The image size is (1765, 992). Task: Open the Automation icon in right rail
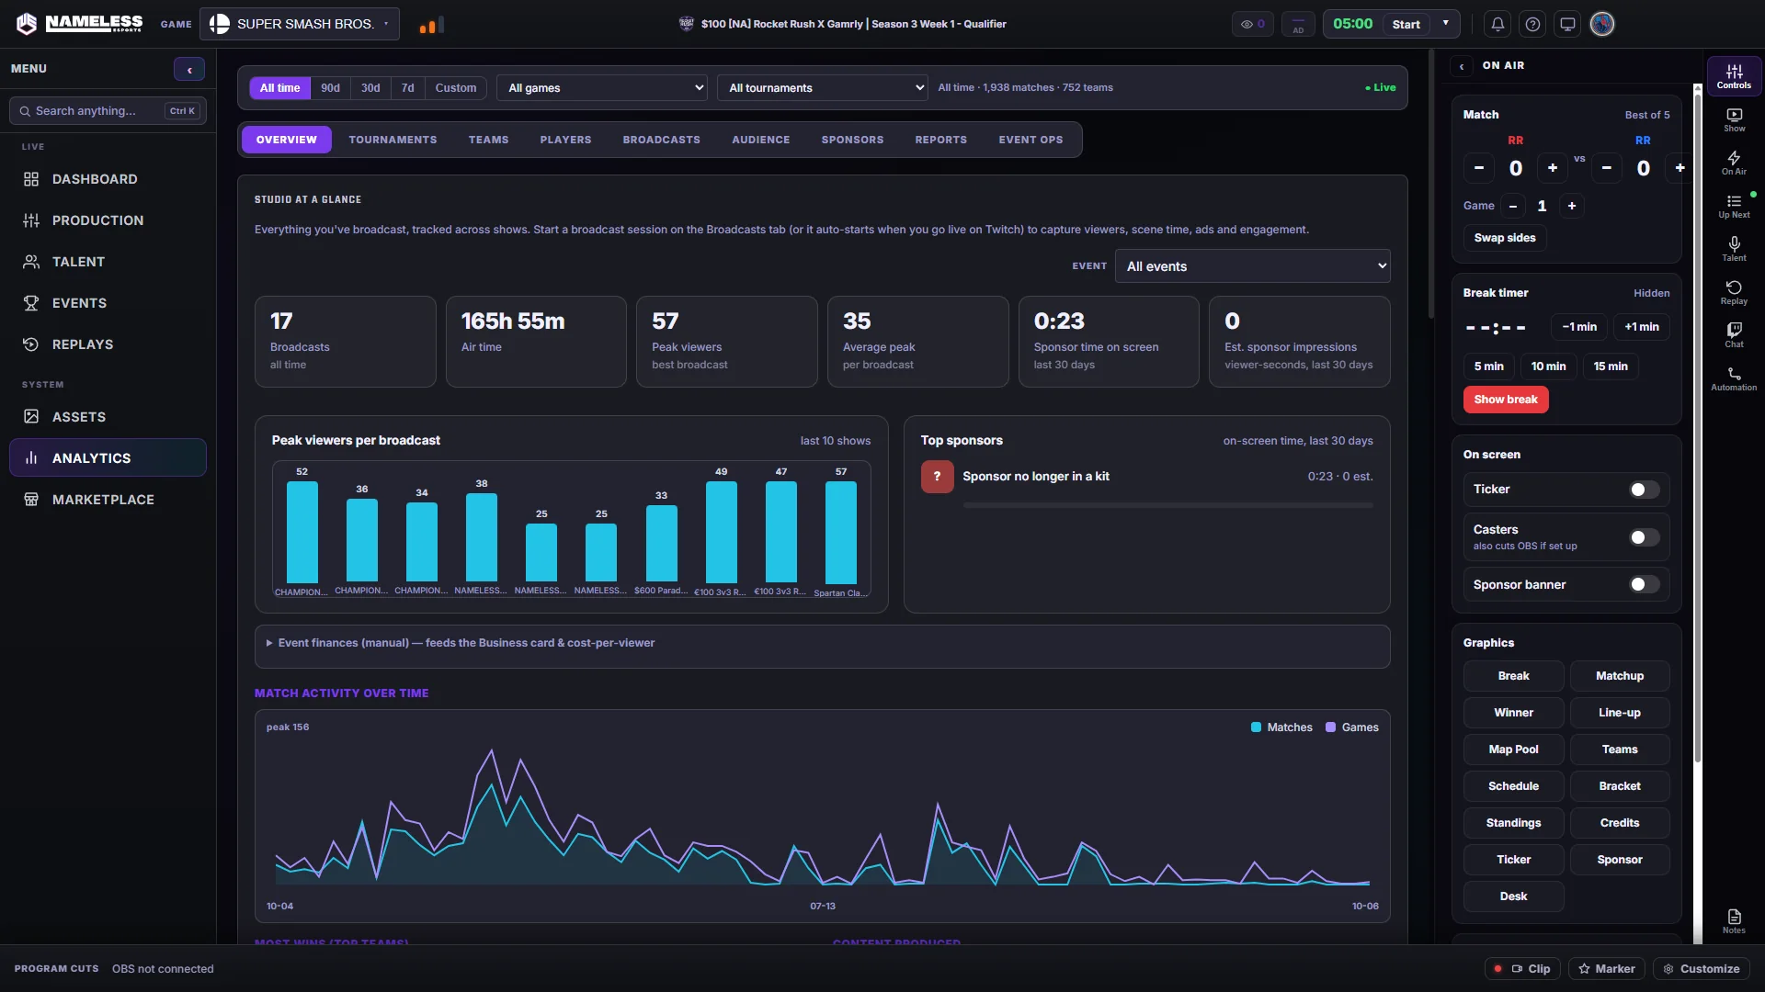tap(1734, 378)
